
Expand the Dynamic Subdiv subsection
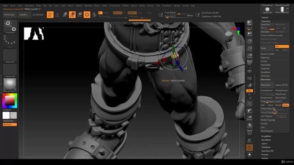(267, 54)
